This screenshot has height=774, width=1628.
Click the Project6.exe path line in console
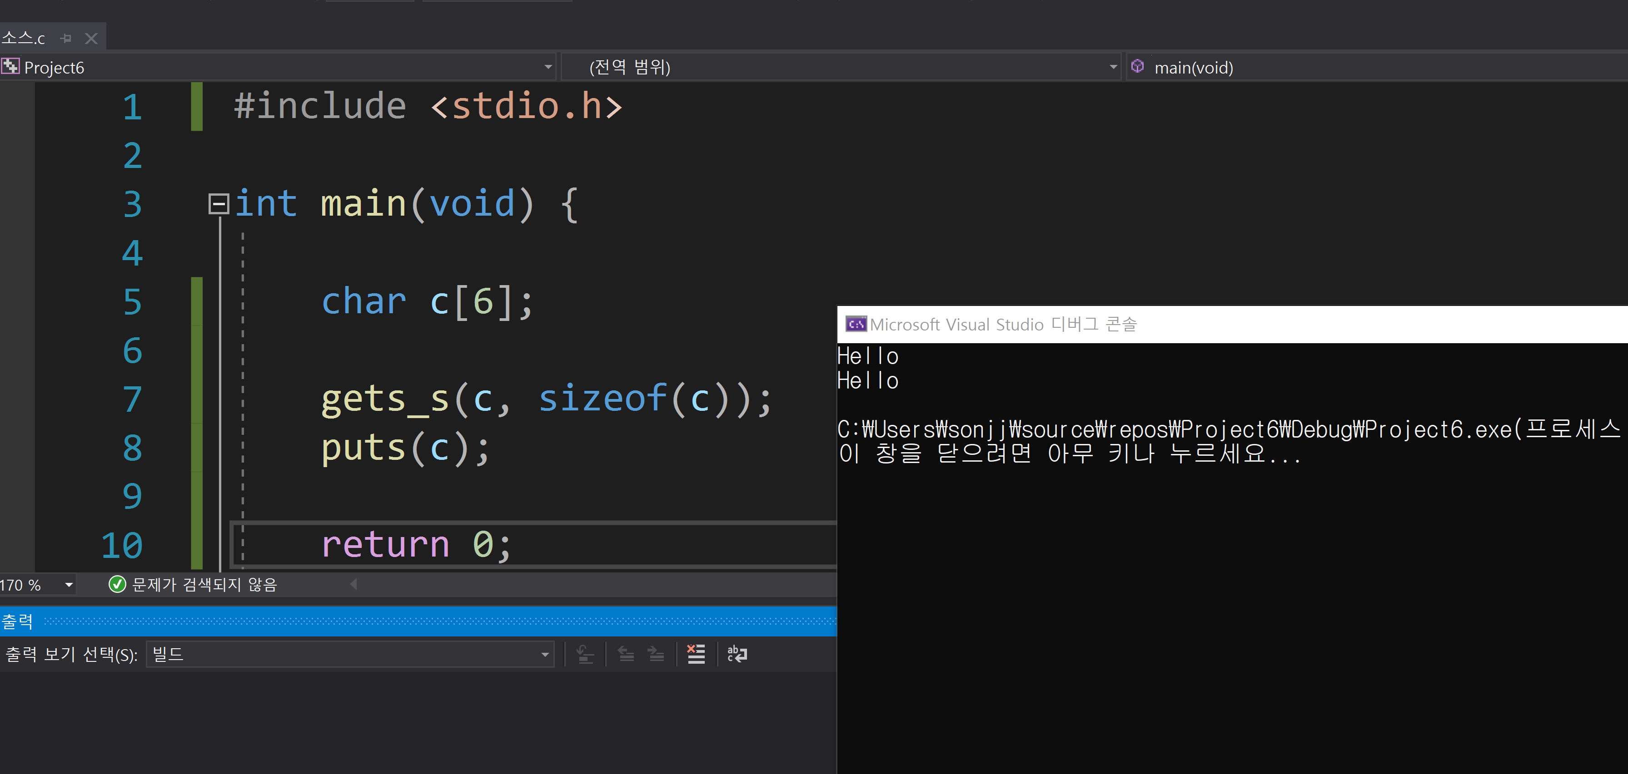(1229, 430)
